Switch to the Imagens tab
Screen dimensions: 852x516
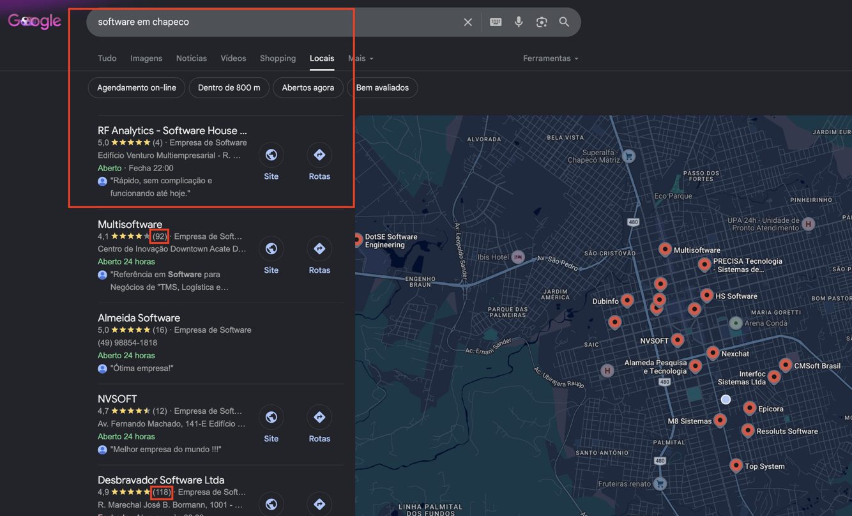pyautogui.click(x=146, y=58)
